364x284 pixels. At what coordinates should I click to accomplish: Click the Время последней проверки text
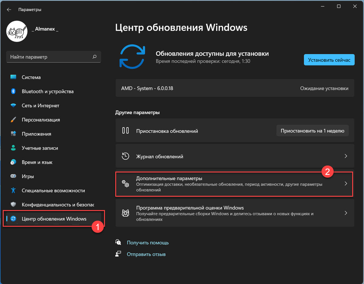(203, 61)
